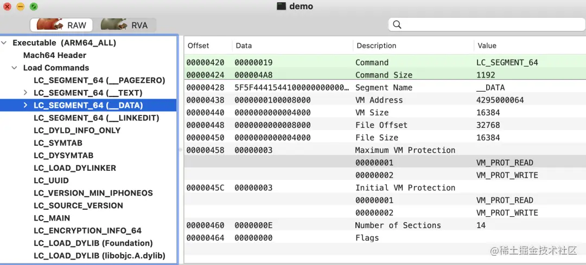Click the value 14

click(481, 225)
